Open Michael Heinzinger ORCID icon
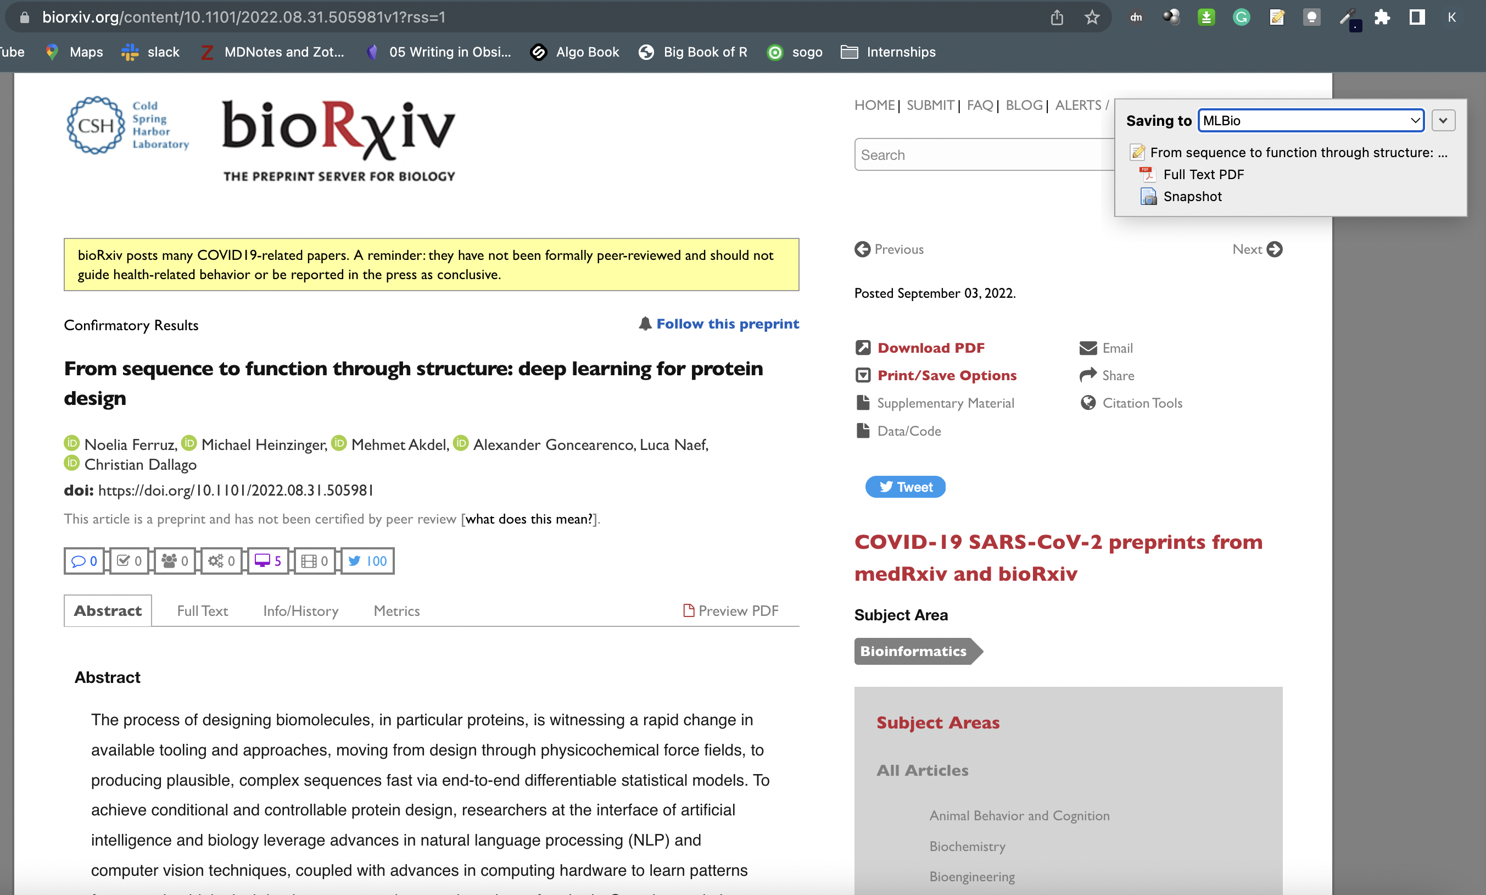This screenshot has height=895, width=1486. click(x=189, y=443)
